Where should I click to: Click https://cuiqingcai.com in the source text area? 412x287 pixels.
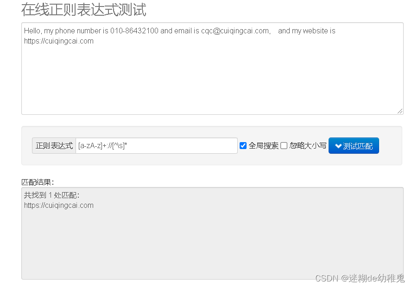tap(59, 41)
